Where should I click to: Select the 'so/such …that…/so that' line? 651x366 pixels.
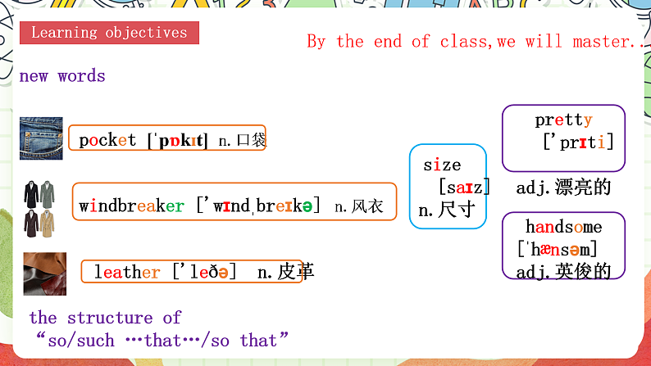(x=162, y=341)
